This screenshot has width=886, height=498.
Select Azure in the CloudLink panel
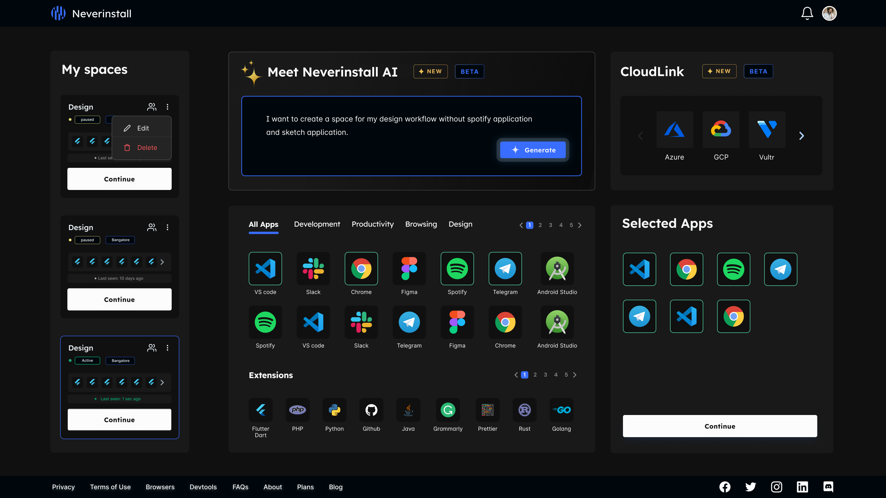[674, 130]
